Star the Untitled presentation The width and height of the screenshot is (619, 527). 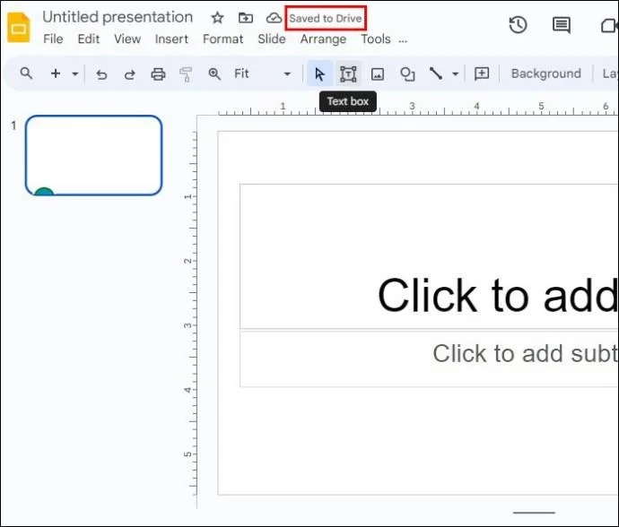(x=217, y=18)
